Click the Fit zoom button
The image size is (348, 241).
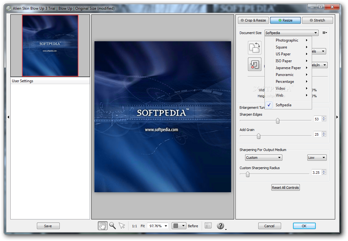point(143,226)
